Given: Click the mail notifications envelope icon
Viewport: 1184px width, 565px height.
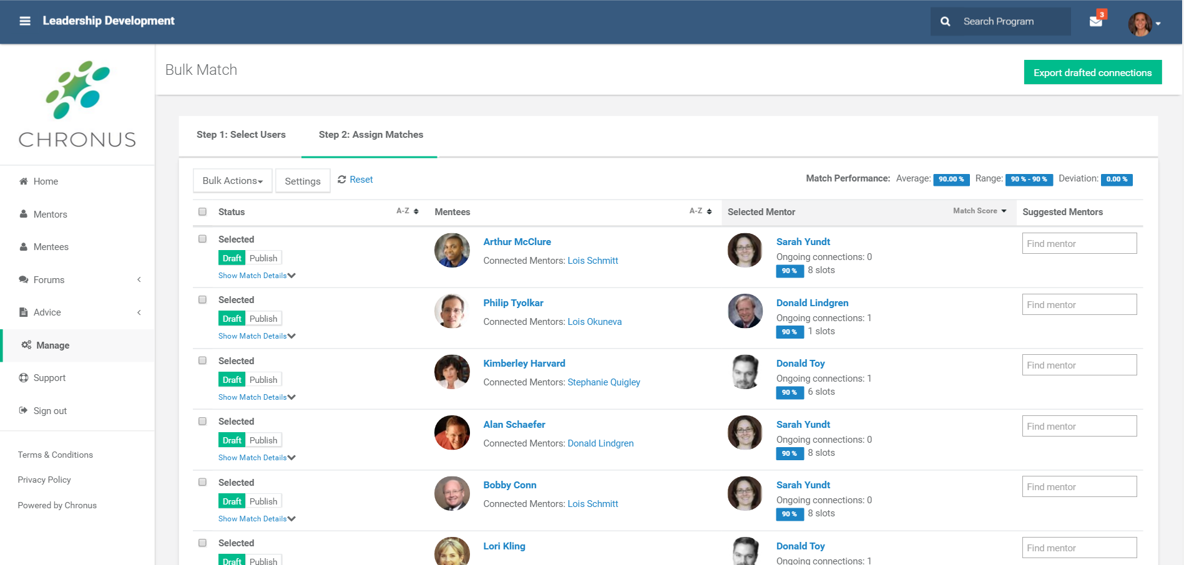Looking at the screenshot, I should 1095,22.
